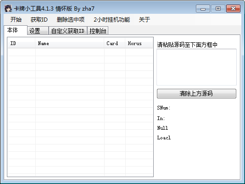Click the anime avatar app icon in title bar

click(8, 8)
